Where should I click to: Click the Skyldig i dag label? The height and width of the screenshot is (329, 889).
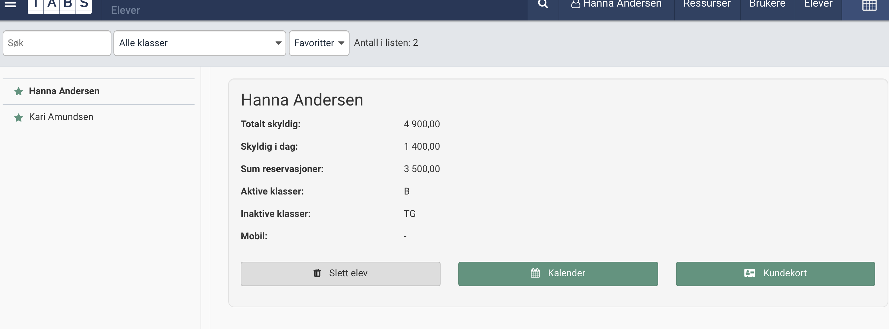pos(269,147)
